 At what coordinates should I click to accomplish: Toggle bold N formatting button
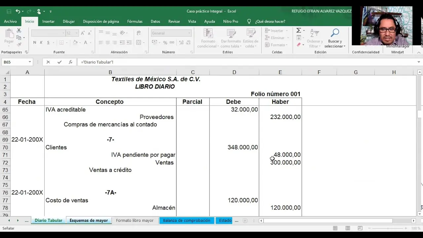coord(35,43)
